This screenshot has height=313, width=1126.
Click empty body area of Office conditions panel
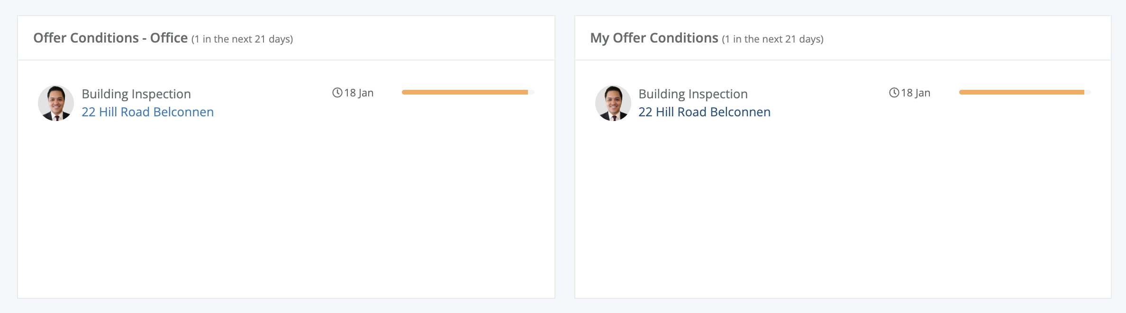click(x=286, y=208)
